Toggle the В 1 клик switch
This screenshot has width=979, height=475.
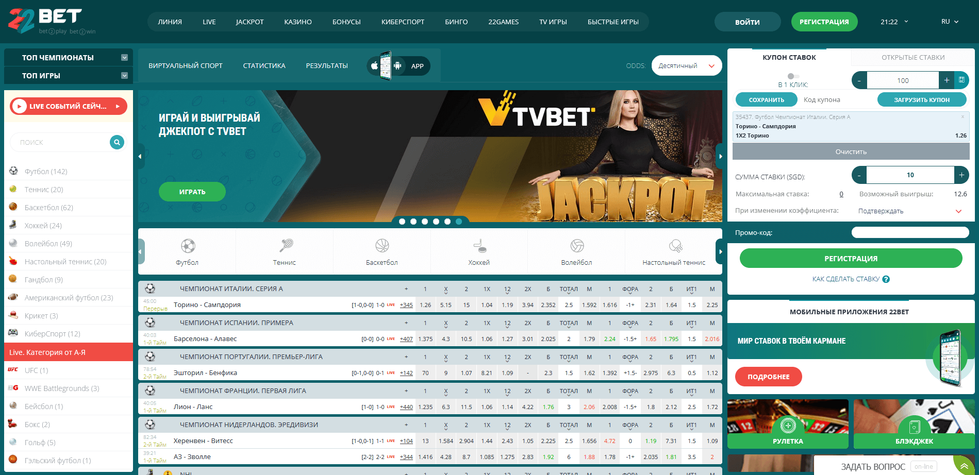(x=793, y=76)
